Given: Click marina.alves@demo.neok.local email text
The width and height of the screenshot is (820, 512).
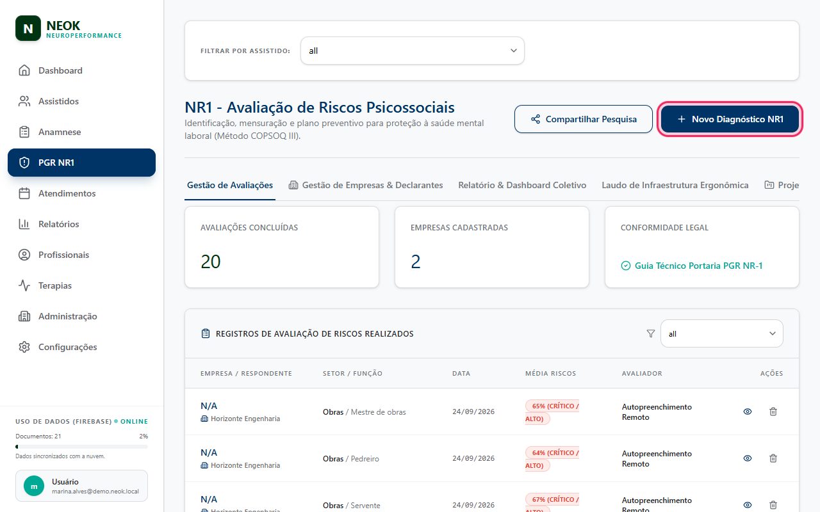Looking at the screenshot, I should (96, 492).
